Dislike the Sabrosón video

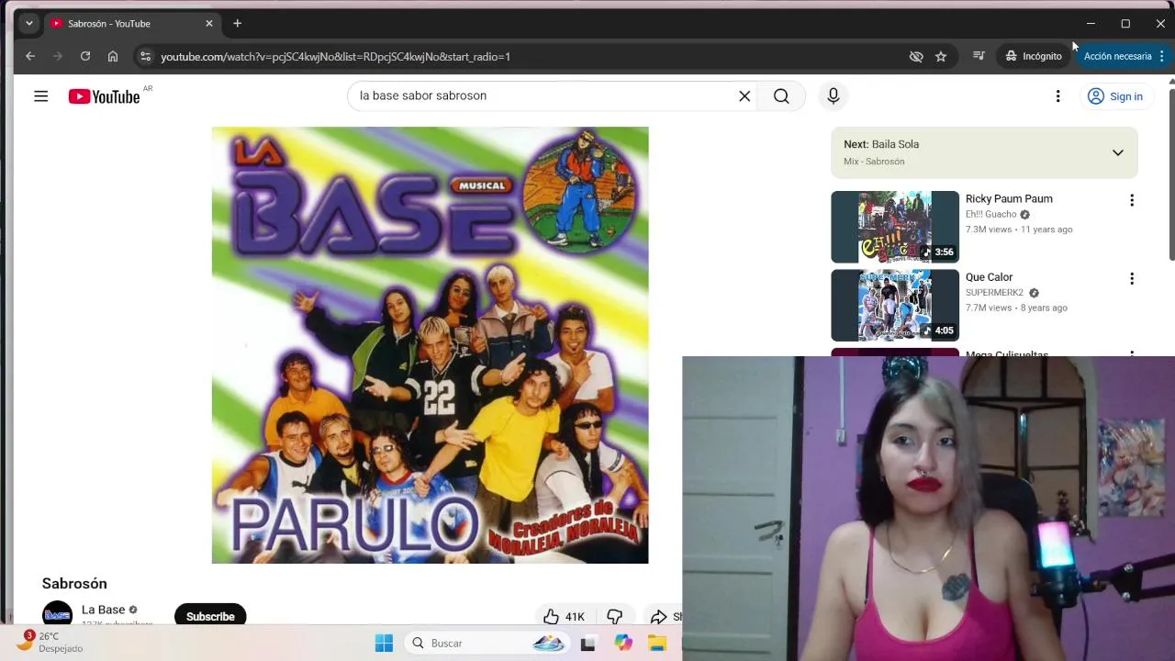(x=615, y=616)
